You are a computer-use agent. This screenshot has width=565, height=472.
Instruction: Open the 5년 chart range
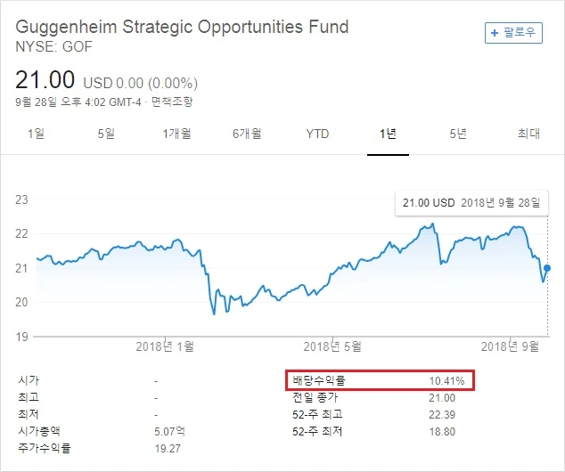(x=458, y=134)
